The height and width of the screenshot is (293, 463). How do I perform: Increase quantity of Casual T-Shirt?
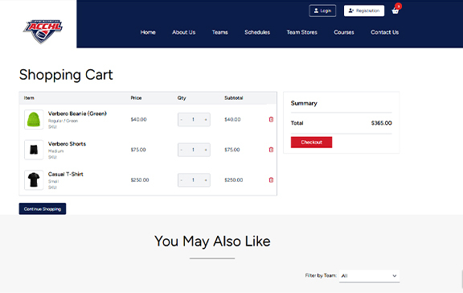206,180
